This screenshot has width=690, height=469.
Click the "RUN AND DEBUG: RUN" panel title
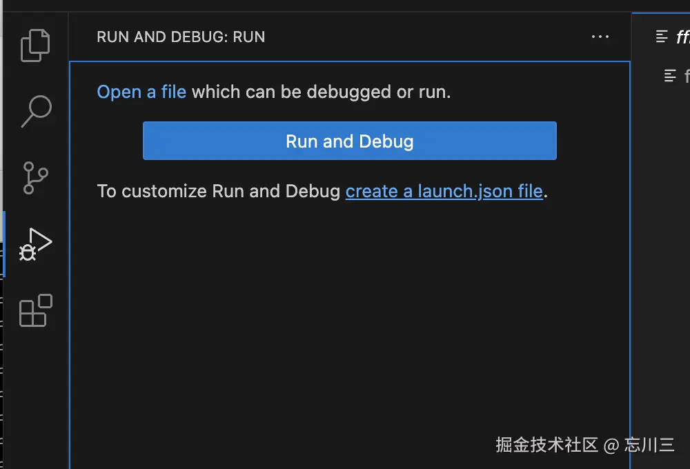click(x=181, y=37)
